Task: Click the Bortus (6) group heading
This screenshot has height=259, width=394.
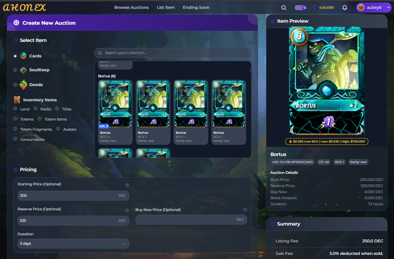Action: 107,76
